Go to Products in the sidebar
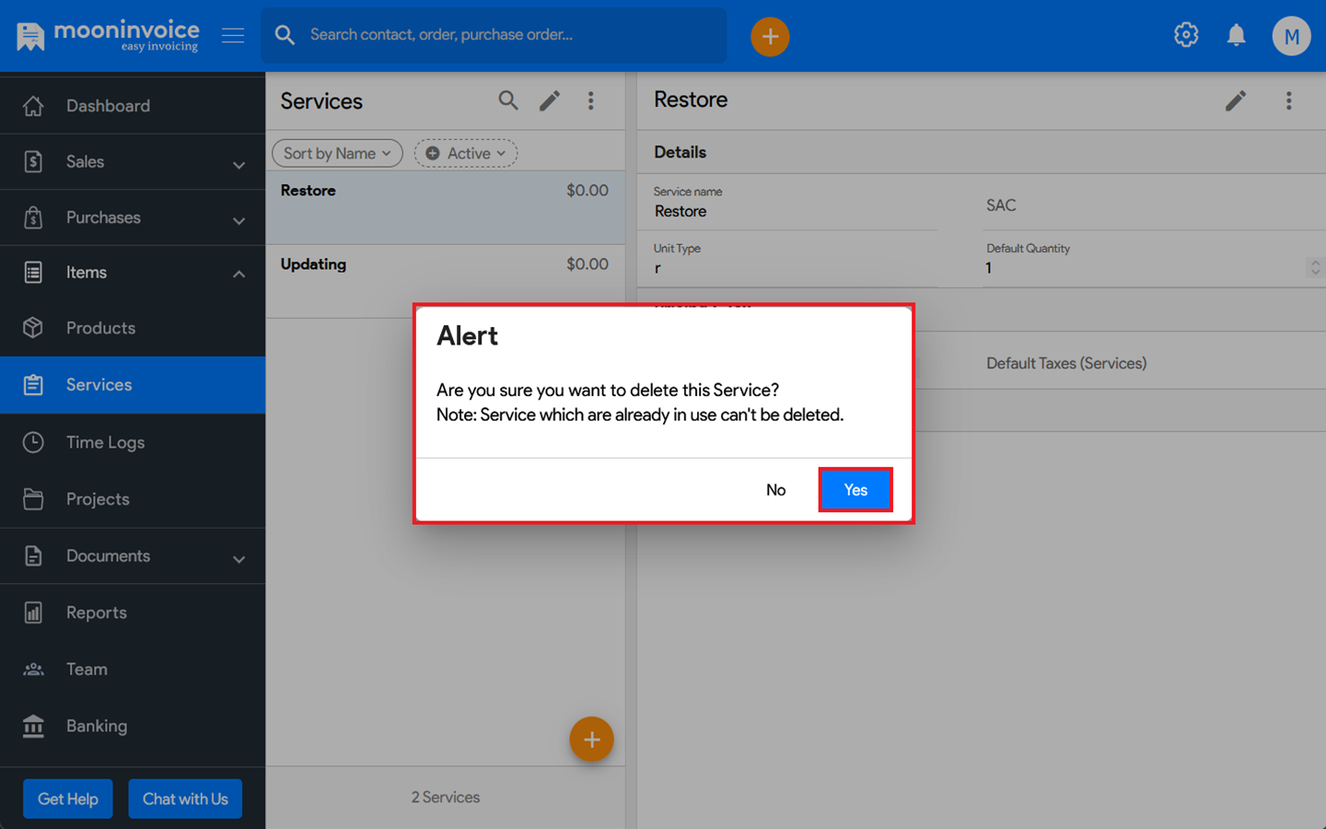 100,328
